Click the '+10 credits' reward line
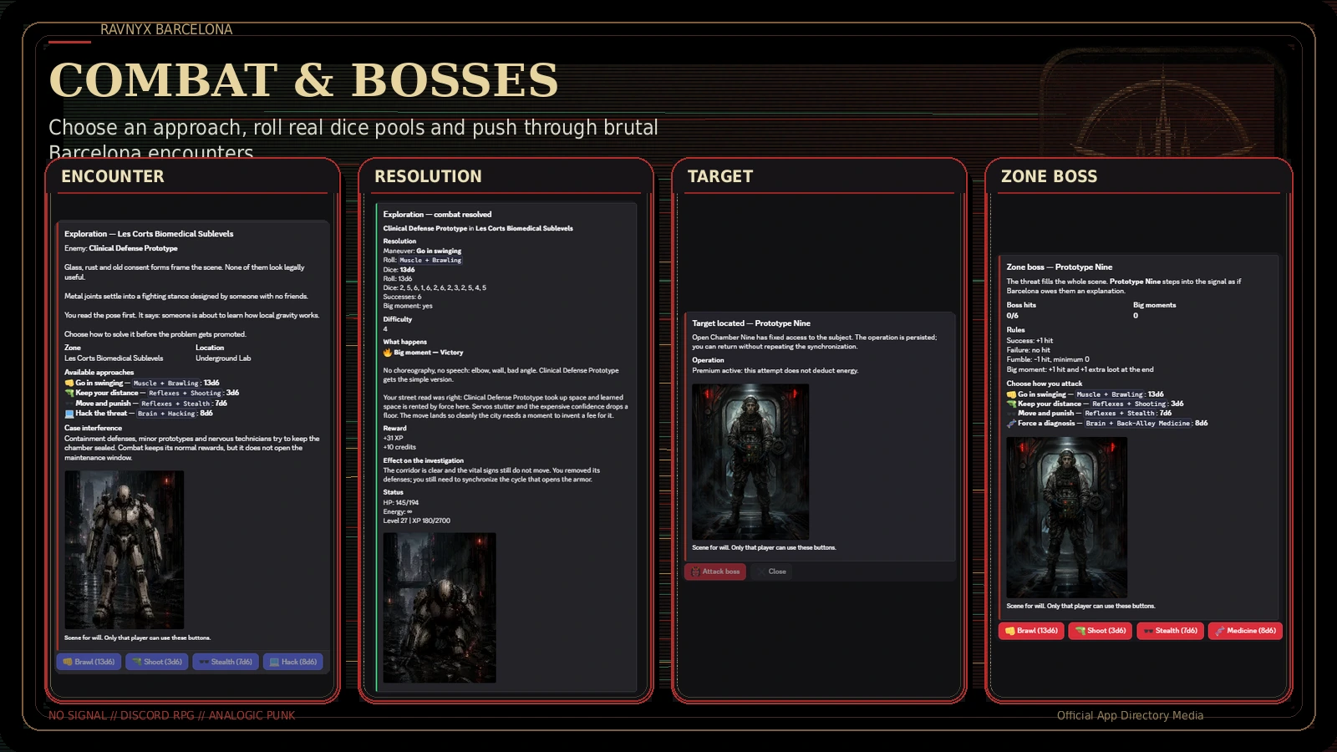1337x752 pixels. (399, 447)
